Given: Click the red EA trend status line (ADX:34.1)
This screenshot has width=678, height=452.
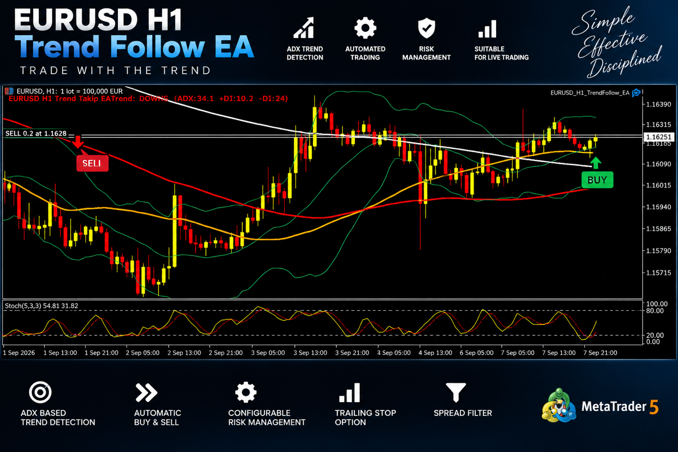Looking at the screenshot, I should point(148,98).
